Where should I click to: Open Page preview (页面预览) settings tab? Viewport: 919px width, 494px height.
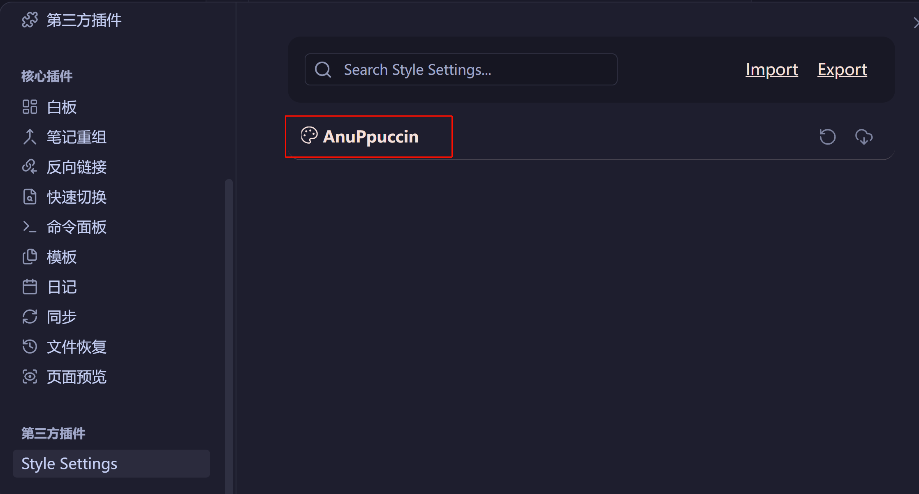click(76, 377)
